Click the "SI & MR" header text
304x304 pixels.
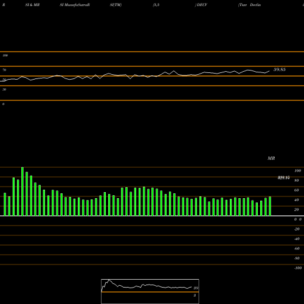pyautogui.click(x=32, y=5)
